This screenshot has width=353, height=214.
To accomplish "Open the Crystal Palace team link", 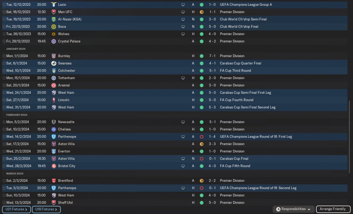I will pyautogui.click(x=69, y=41).
